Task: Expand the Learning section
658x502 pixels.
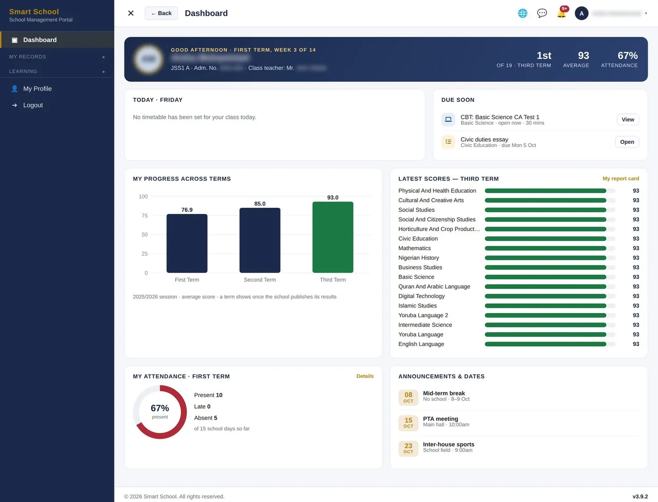Action: 57,71
